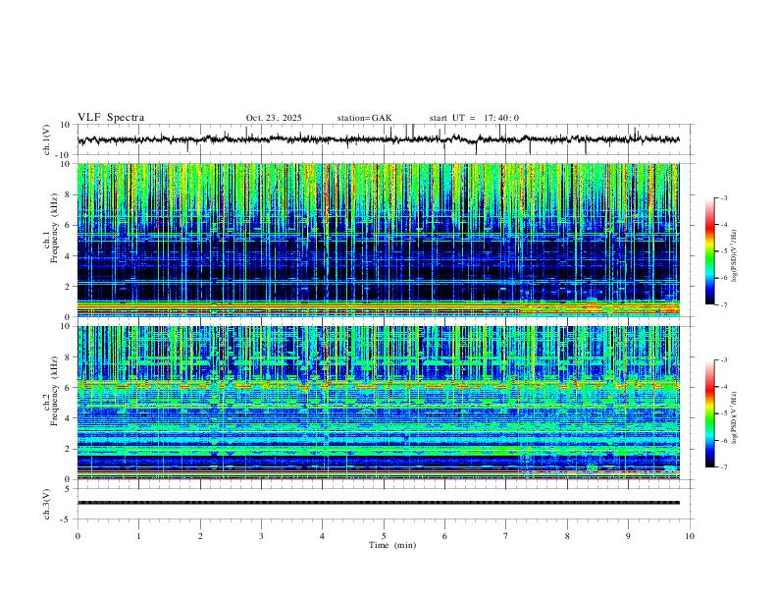Click the "ch.1(V)" waveform axis label
777x601 pixels.
[x=47, y=139]
